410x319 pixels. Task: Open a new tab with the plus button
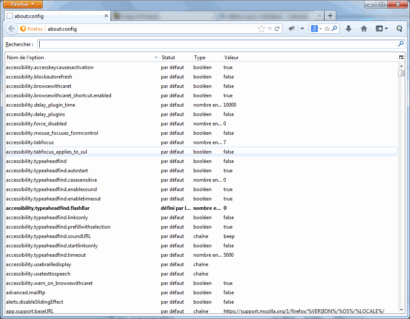(x=330, y=16)
